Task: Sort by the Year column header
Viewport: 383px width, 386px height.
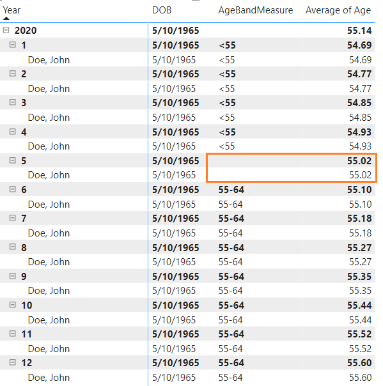Action: click(x=12, y=10)
